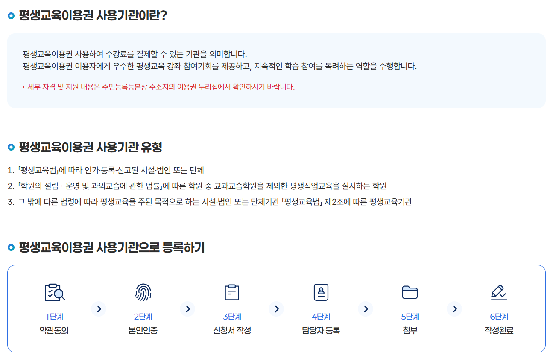Click the 담당자 등록 person badge icon
Viewport: 553px width, 355px height.
[321, 292]
